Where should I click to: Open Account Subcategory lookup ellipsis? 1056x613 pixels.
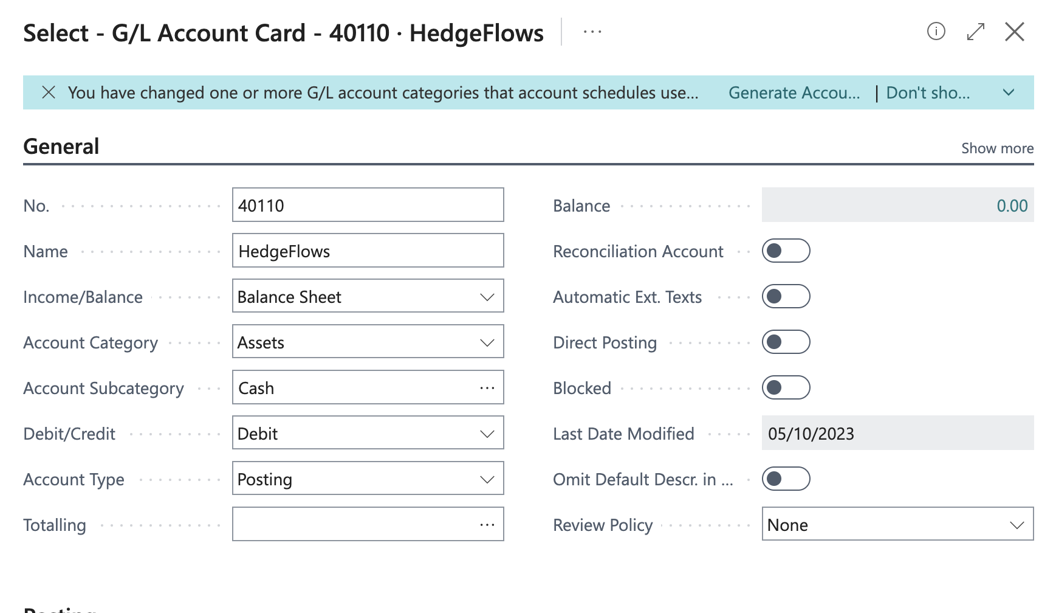click(x=487, y=388)
